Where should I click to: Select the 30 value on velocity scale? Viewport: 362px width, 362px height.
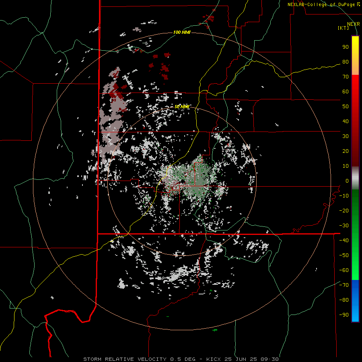(346, 136)
